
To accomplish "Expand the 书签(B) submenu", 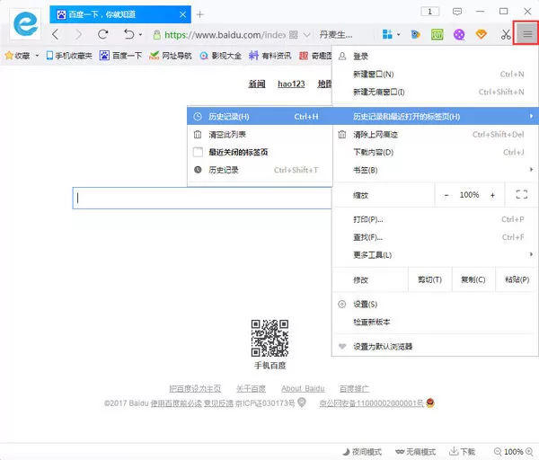I will pyautogui.click(x=435, y=170).
